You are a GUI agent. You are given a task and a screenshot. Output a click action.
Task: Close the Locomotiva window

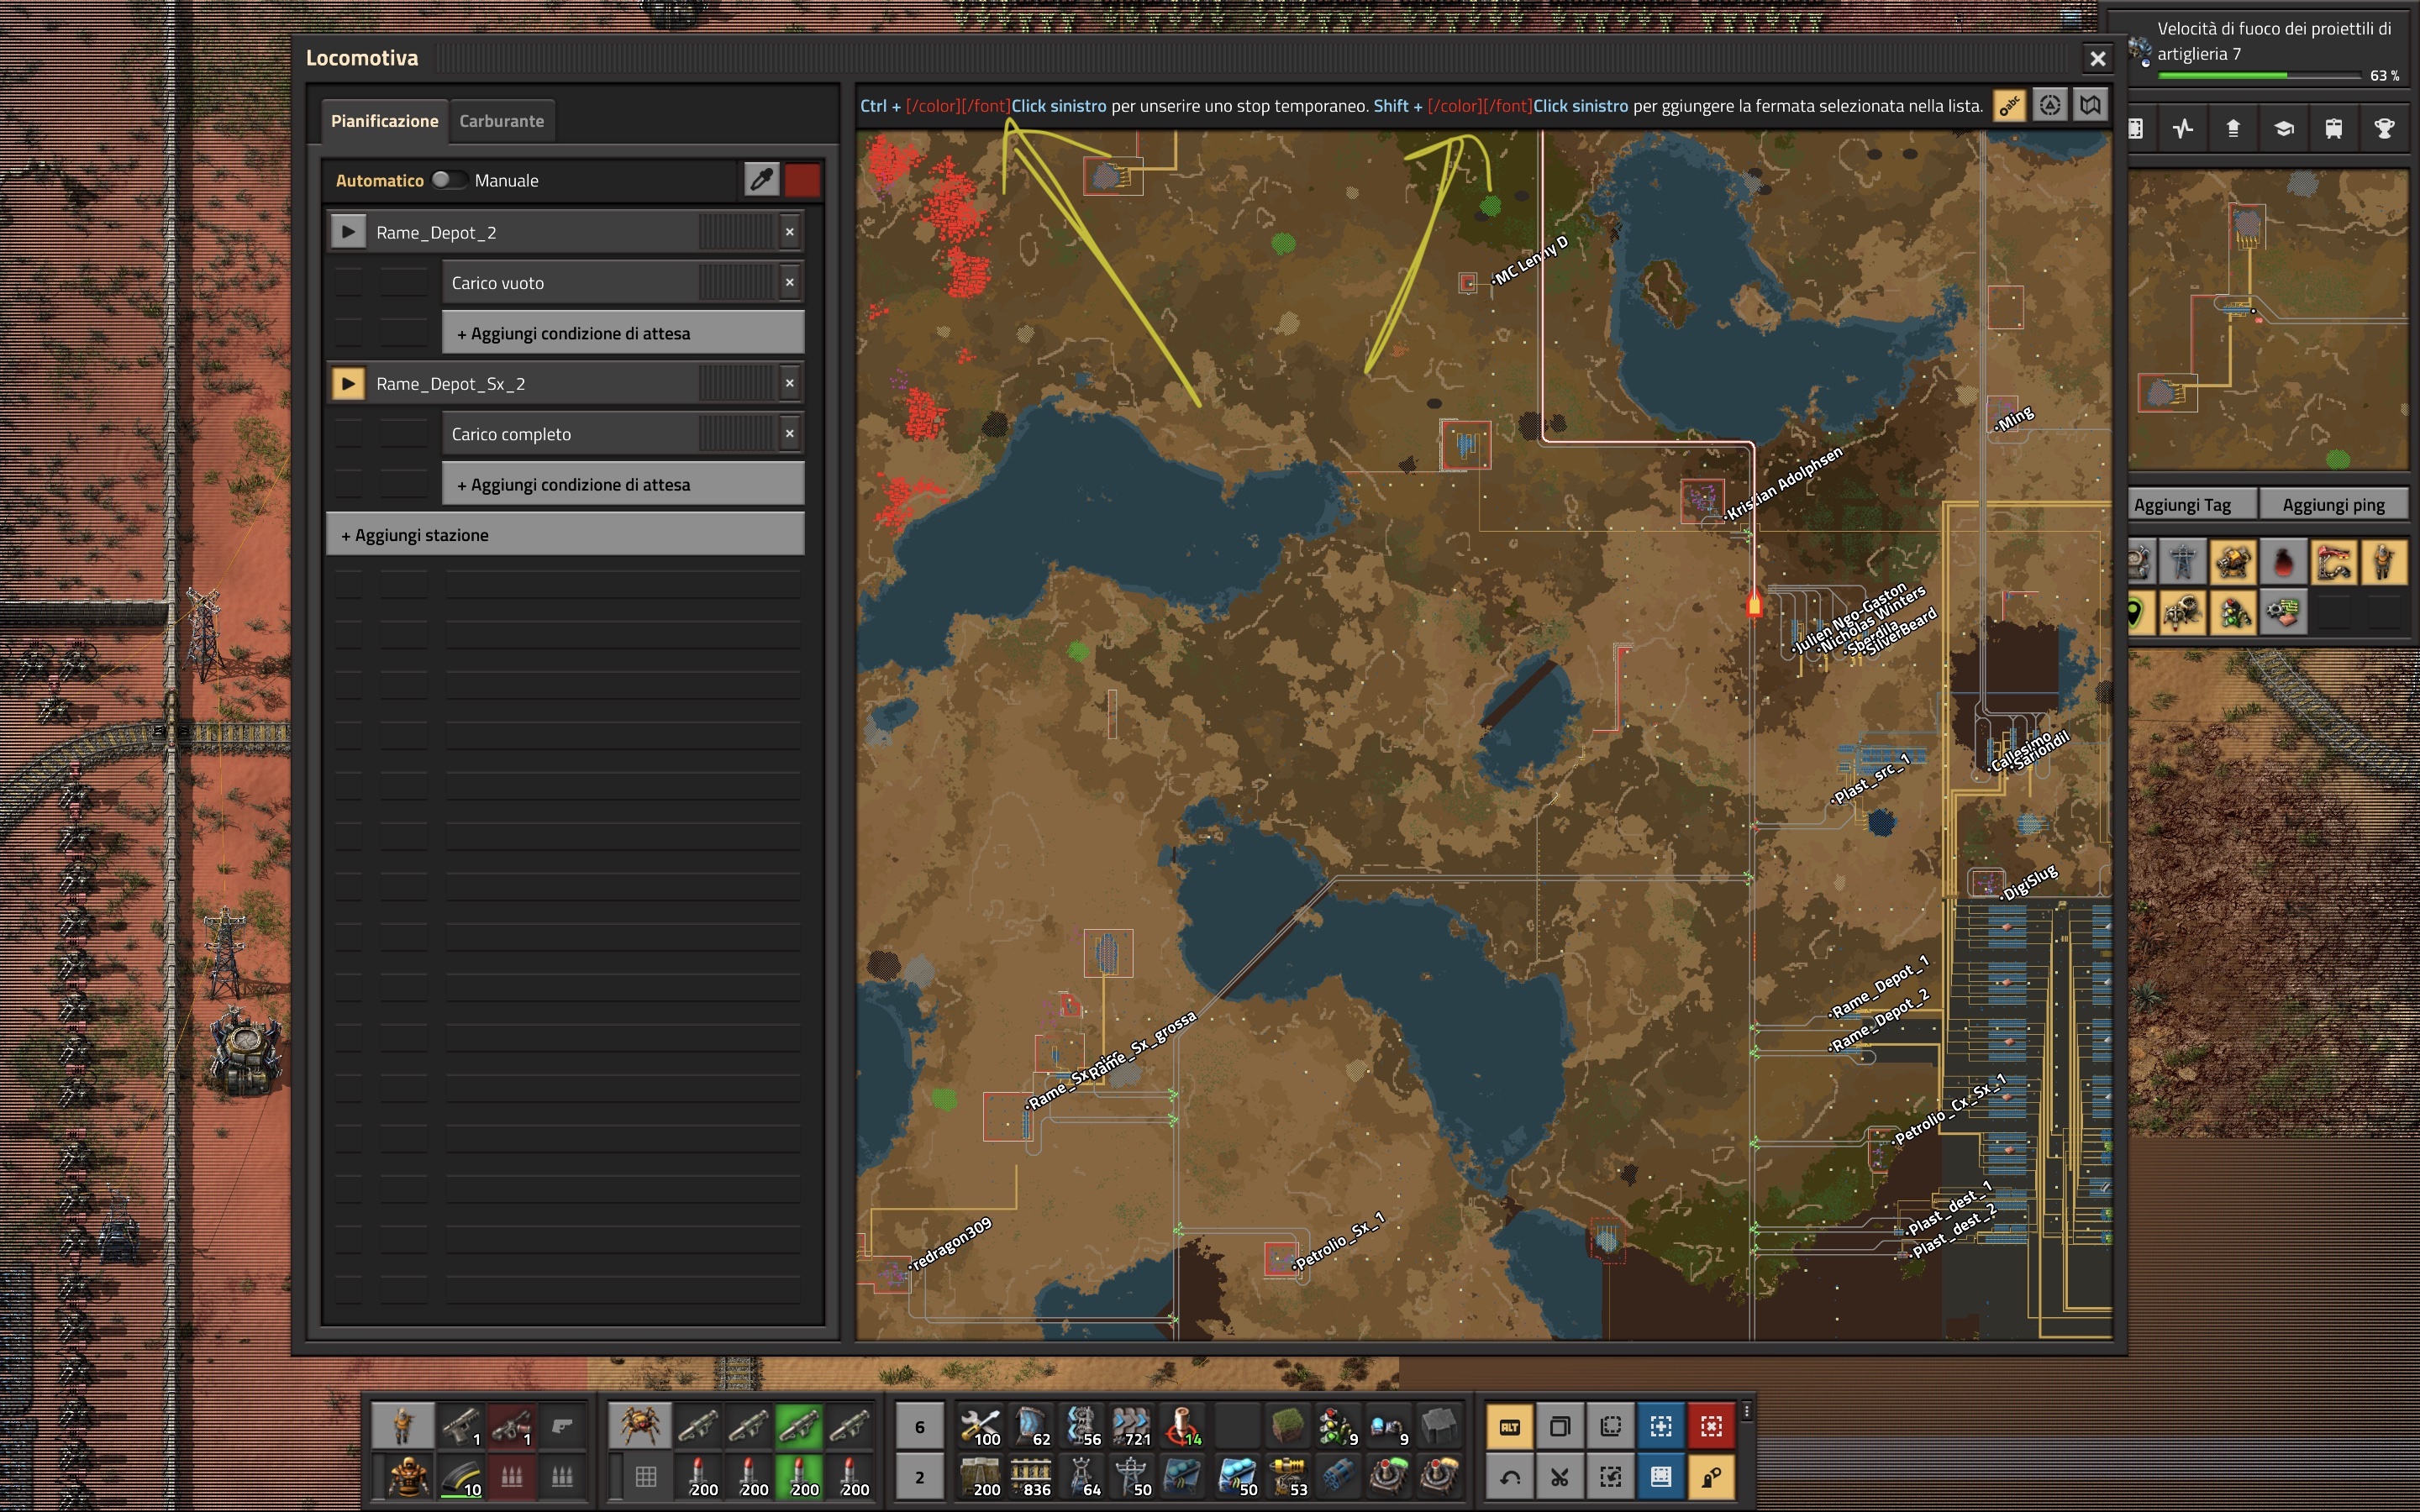click(2098, 59)
